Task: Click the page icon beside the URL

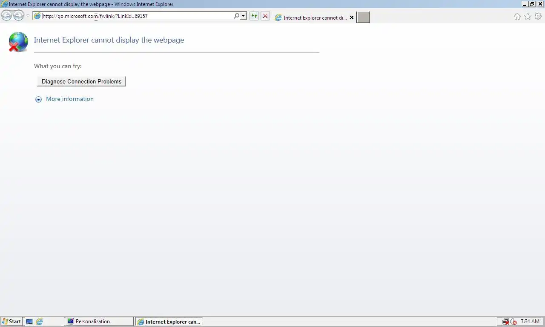Action: click(x=37, y=16)
